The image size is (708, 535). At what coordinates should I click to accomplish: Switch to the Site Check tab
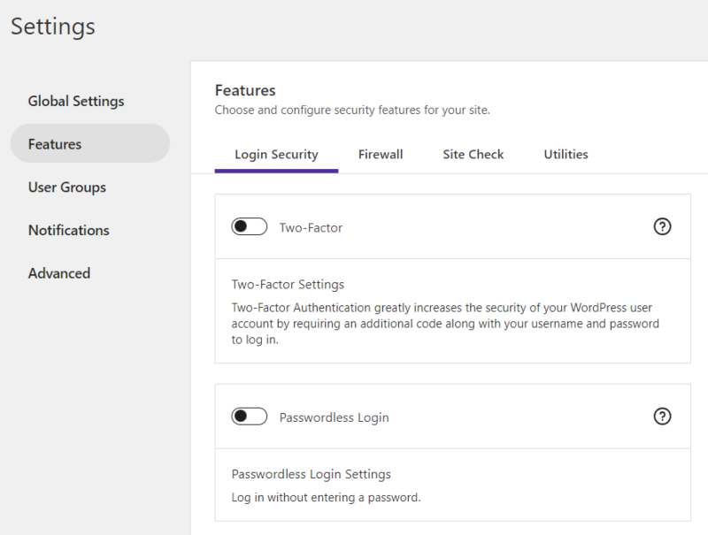[473, 154]
